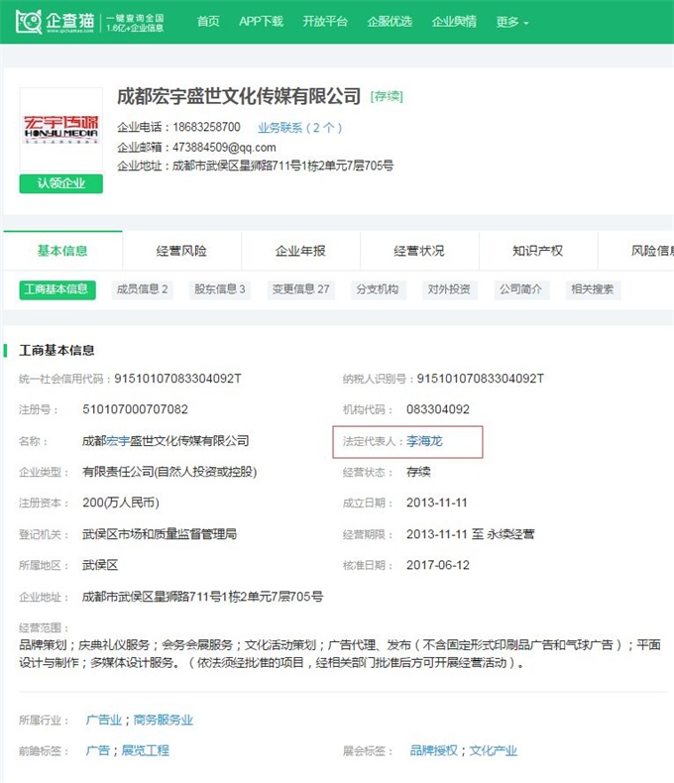Go to 开放平台 in top navigation
Image resolution: width=674 pixels, height=783 pixels.
click(x=325, y=22)
